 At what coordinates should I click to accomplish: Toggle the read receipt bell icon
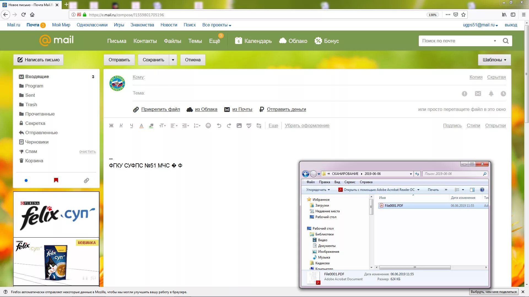pyautogui.click(x=491, y=94)
